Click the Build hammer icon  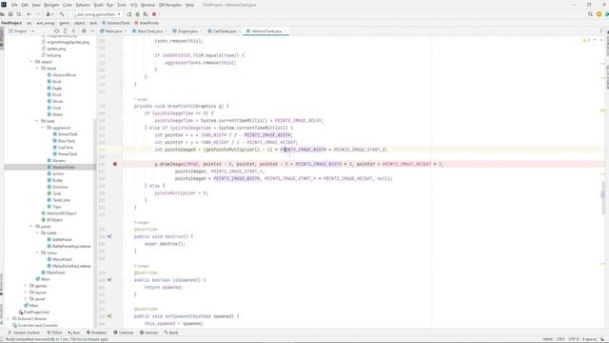pyautogui.click(x=62, y=14)
